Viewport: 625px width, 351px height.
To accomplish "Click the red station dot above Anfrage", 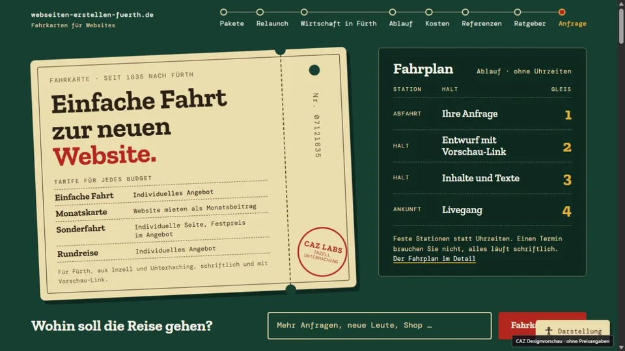I will [x=562, y=12].
